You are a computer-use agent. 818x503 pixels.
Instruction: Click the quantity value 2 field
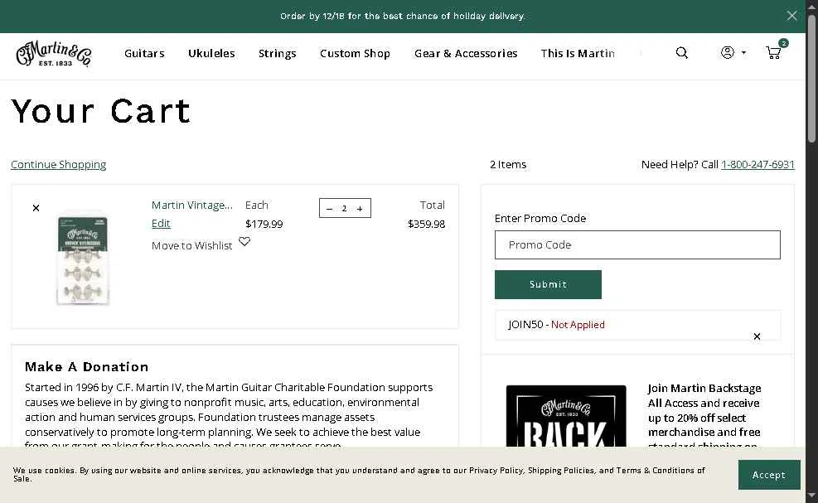tap(344, 209)
